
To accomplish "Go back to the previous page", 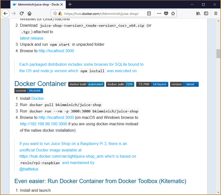I will [6, 14].
